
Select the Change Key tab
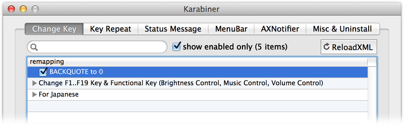point(54,29)
